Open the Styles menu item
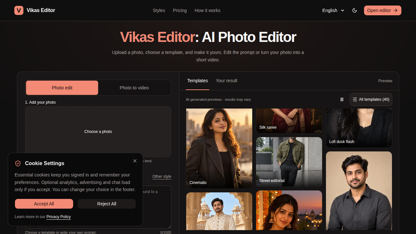The height and width of the screenshot is (234, 416). pos(159,10)
